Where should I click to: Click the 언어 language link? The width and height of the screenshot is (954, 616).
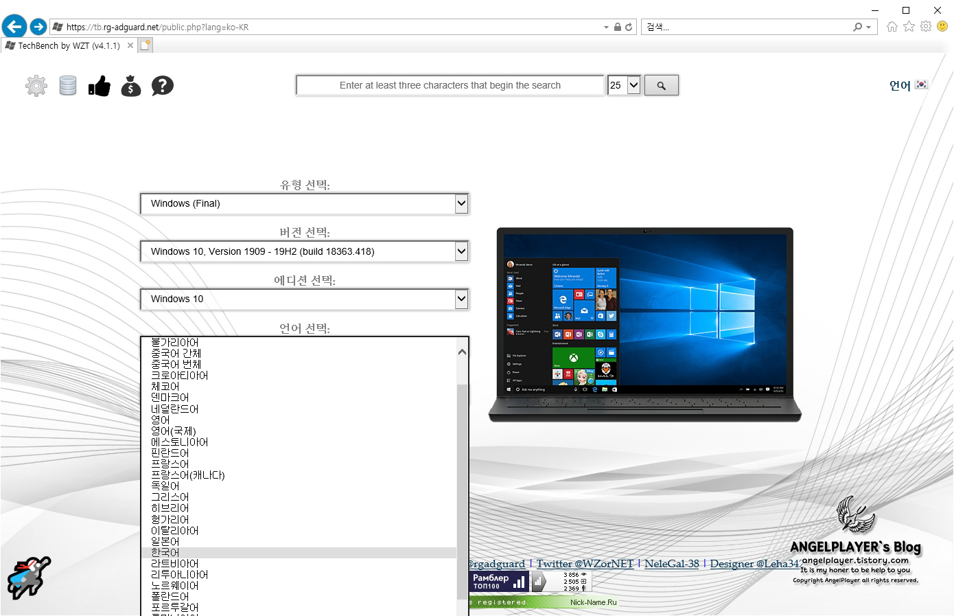click(x=900, y=85)
